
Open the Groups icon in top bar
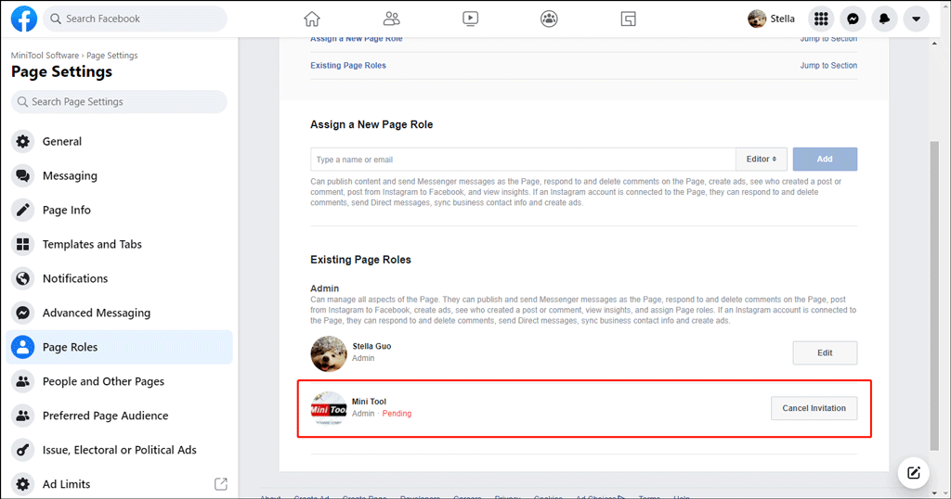(x=550, y=19)
